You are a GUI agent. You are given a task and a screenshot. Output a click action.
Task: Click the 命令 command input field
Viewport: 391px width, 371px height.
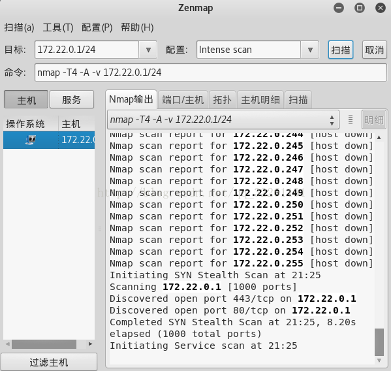pos(211,73)
